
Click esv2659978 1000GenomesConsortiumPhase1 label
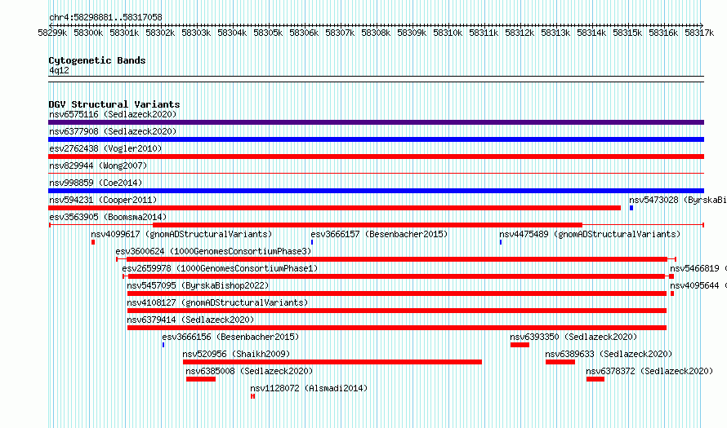(x=220, y=268)
